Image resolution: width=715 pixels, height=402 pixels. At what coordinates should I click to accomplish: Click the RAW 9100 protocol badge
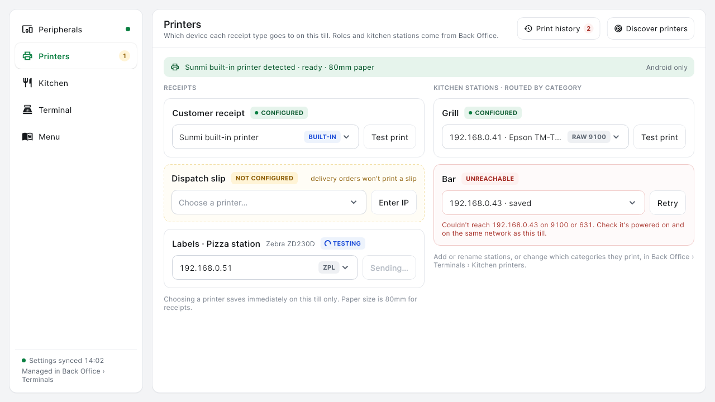click(589, 137)
